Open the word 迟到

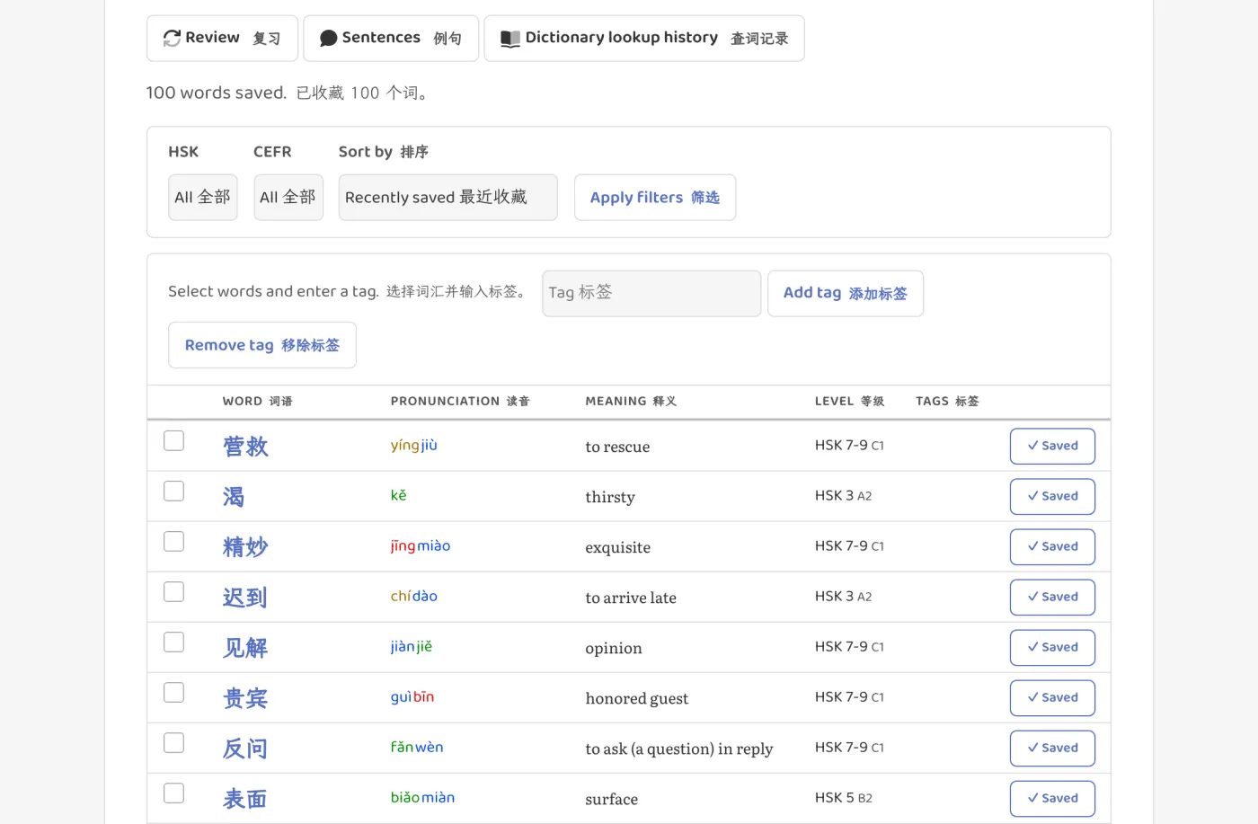(245, 598)
